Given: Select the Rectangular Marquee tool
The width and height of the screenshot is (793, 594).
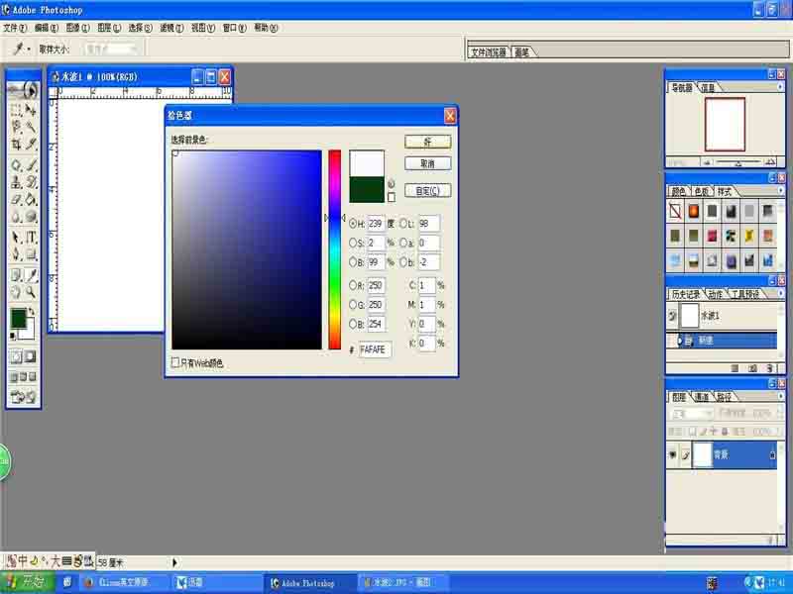Looking at the screenshot, I should tap(16, 110).
